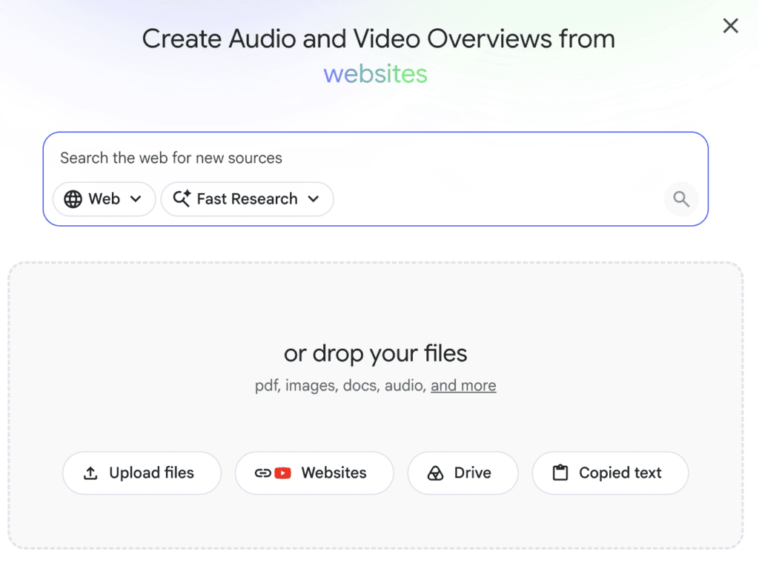Click the 'pdf, images, docs, audio,' text

tap(339, 385)
